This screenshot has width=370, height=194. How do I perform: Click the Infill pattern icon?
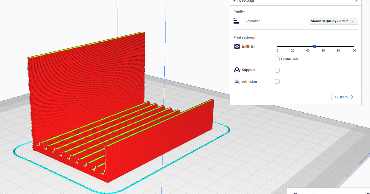pyautogui.click(x=237, y=46)
